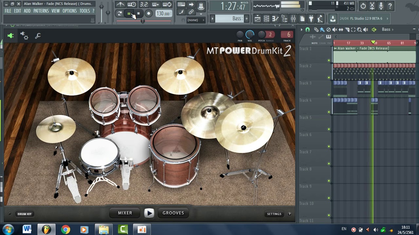Adjust the PAN knob

(x=240, y=34)
